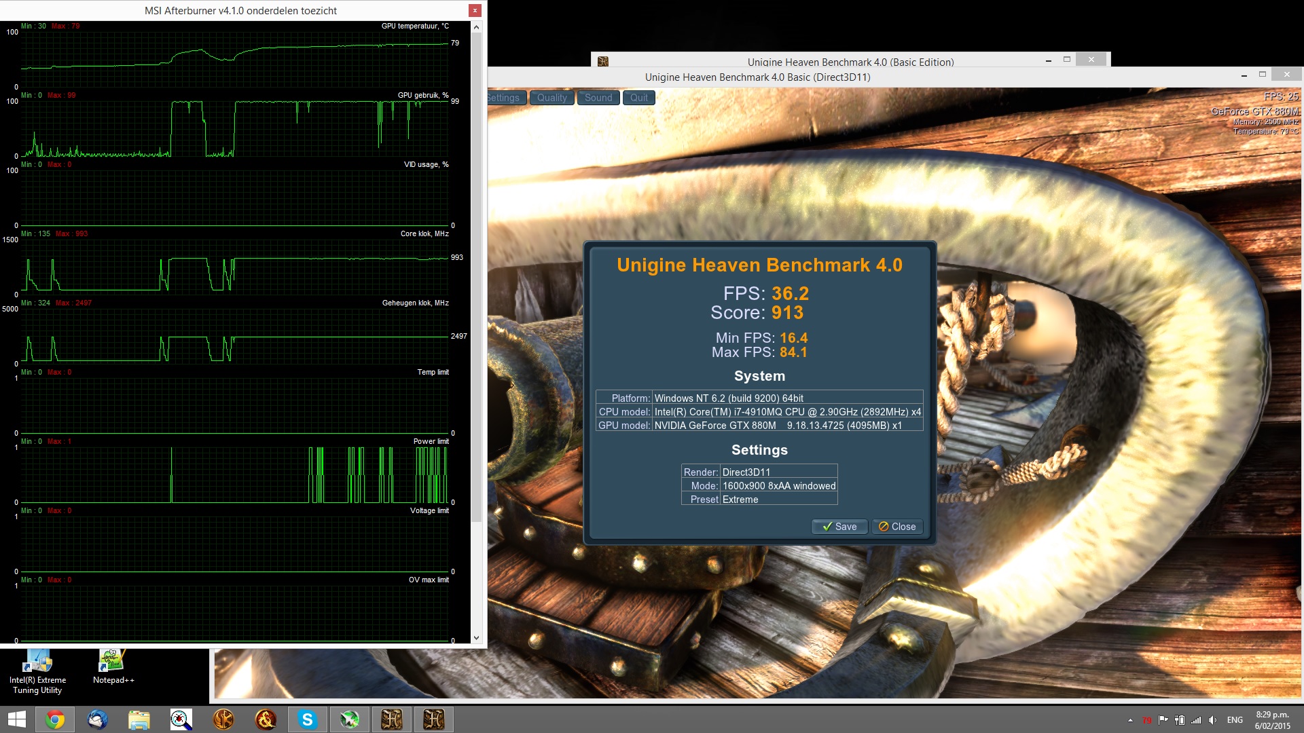Open the Action Center flag icon
This screenshot has height=733, width=1304.
pos(1163,720)
